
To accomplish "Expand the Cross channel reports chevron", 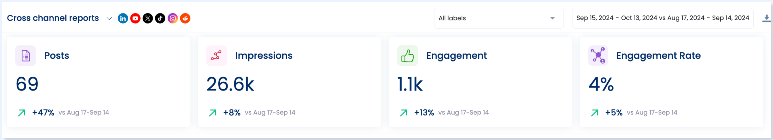I will [109, 19].
